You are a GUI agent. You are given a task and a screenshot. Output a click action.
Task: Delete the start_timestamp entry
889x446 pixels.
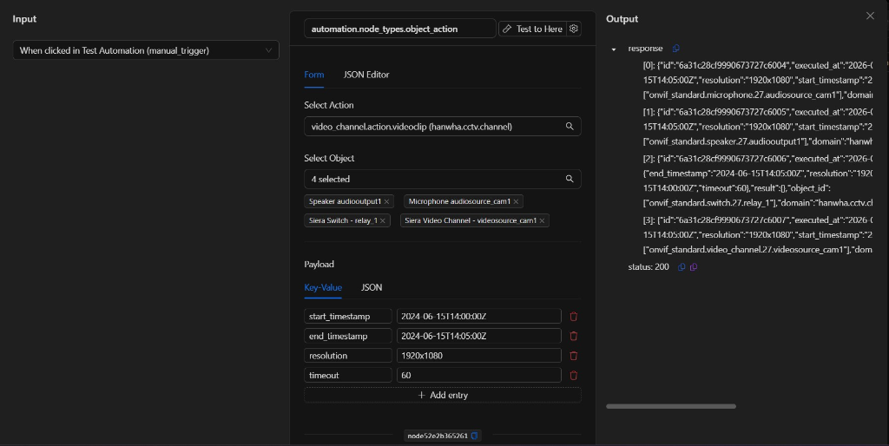573,316
